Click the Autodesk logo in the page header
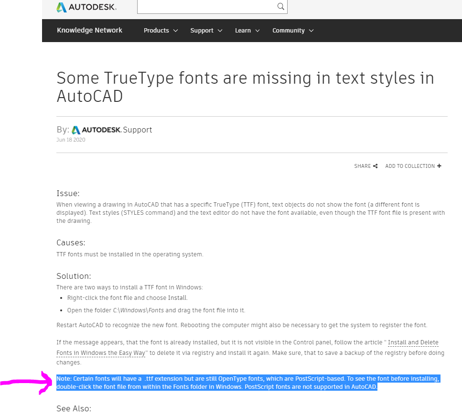462x418 pixels. 86,7
